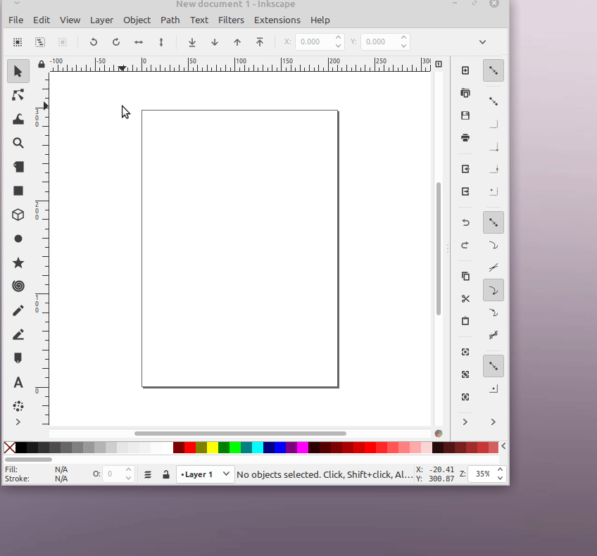This screenshot has width=597, height=556.
Task: Click the X coordinate input field
Action: 313,42
